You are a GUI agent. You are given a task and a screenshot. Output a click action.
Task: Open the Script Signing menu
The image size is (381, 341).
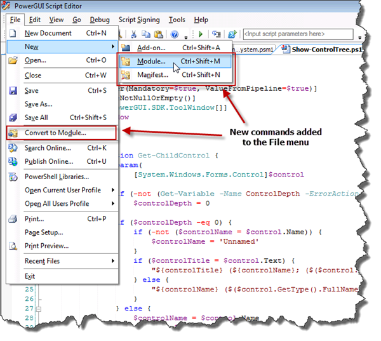139,20
